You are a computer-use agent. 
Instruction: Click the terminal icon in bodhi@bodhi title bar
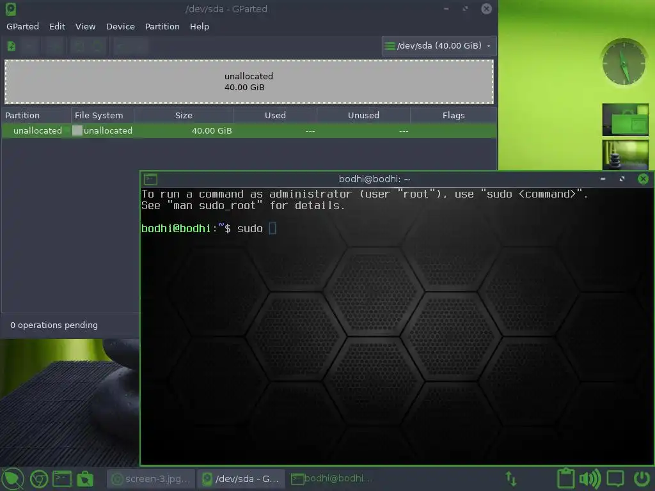tap(150, 180)
